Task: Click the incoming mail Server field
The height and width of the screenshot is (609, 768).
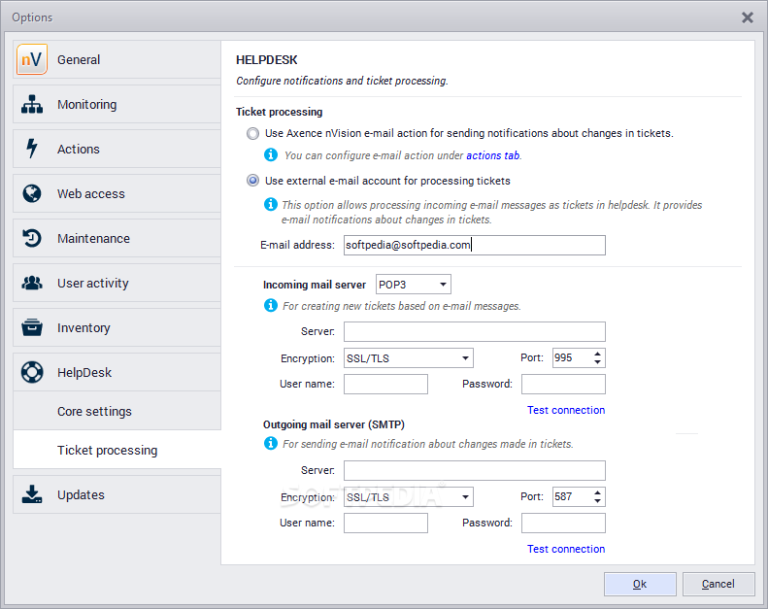Action: 475,331
